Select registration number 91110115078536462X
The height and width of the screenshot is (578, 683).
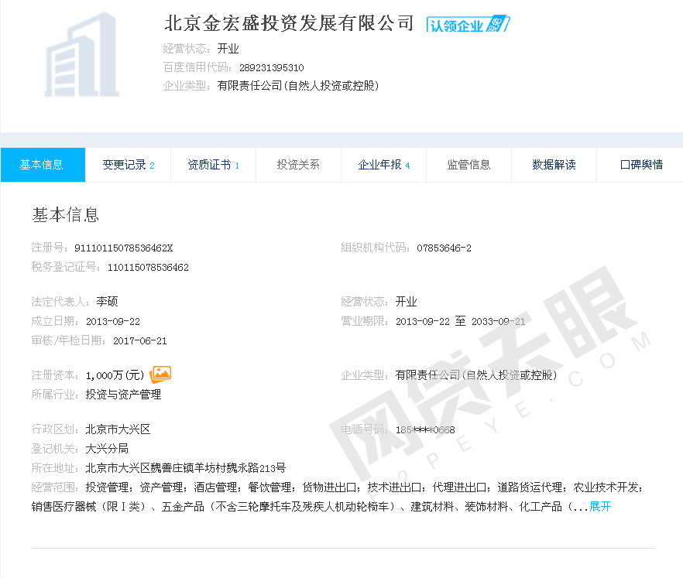tap(124, 248)
